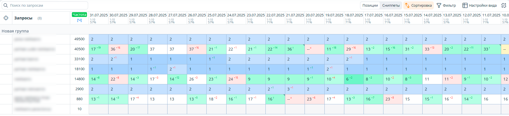The width and height of the screenshot is (509, 116).
Task: Click the search magnifier icon
Action: pos(6,5)
